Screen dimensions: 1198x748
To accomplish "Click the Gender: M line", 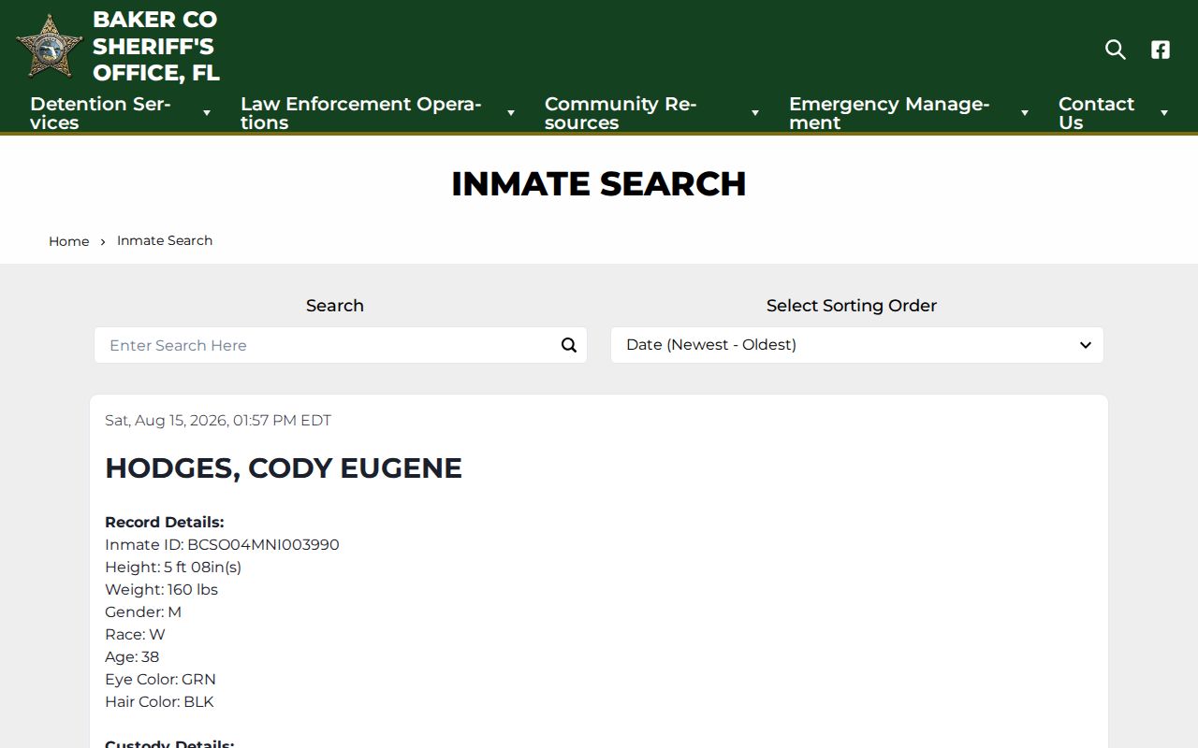I will [143, 612].
